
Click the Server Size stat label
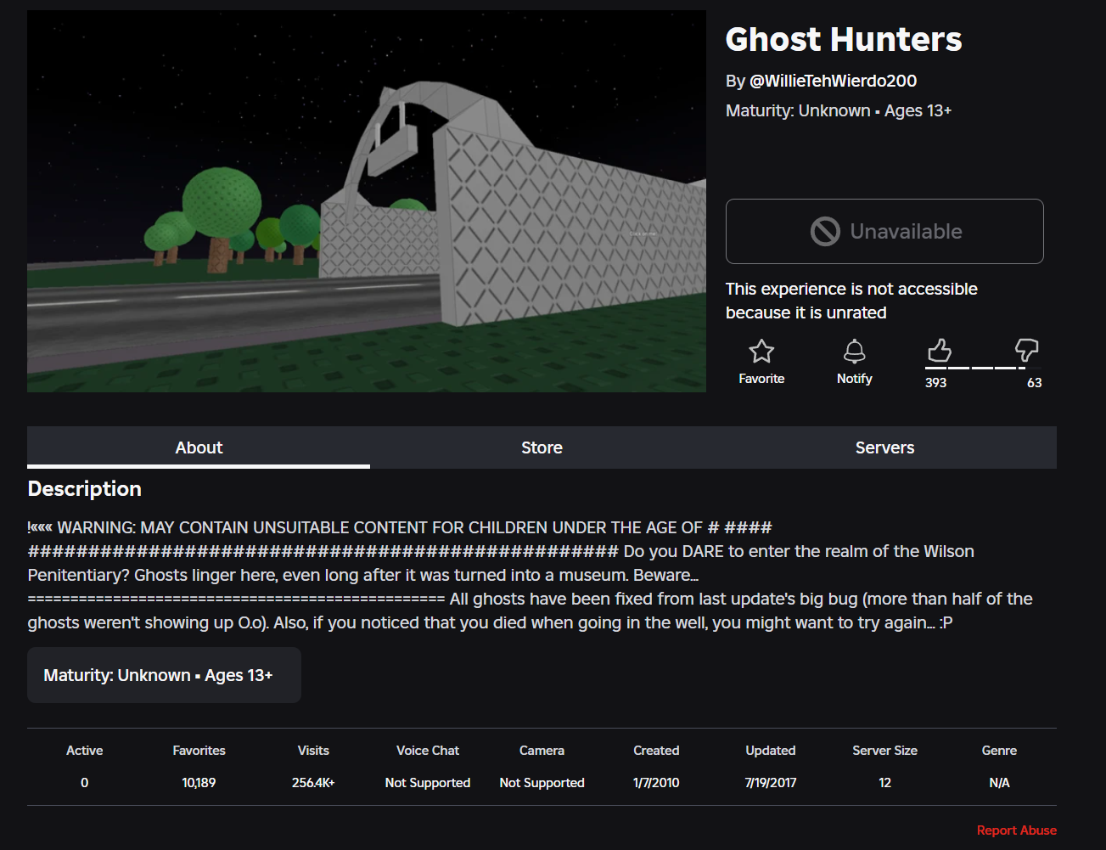click(885, 751)
